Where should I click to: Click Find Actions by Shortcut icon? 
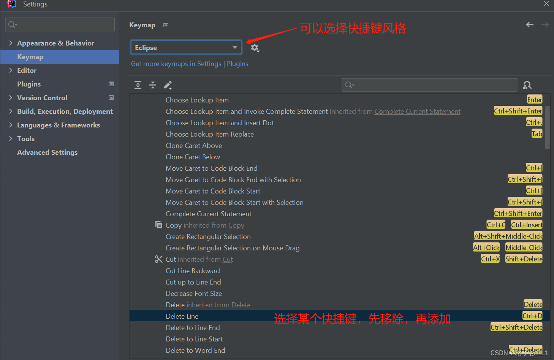[x=527, y=85]
